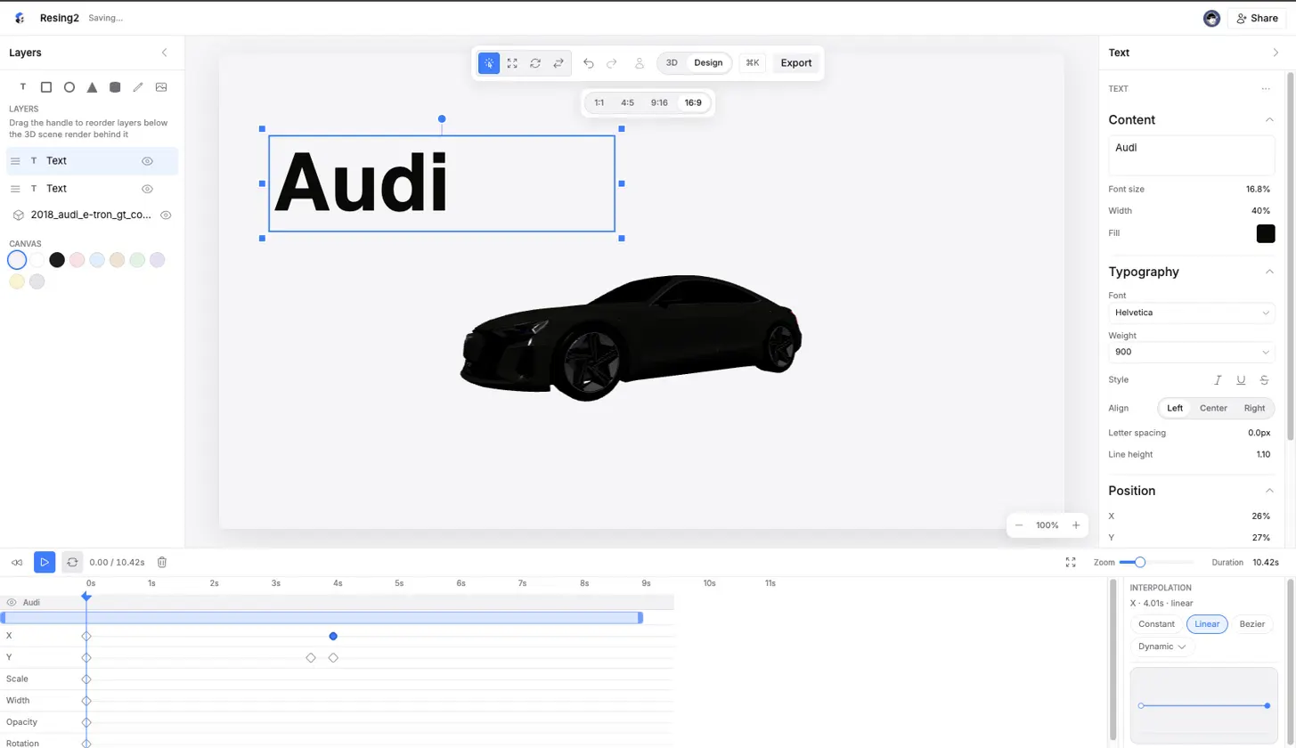Undo the last action
The image size is (1296, 748).
pos(589,63)
